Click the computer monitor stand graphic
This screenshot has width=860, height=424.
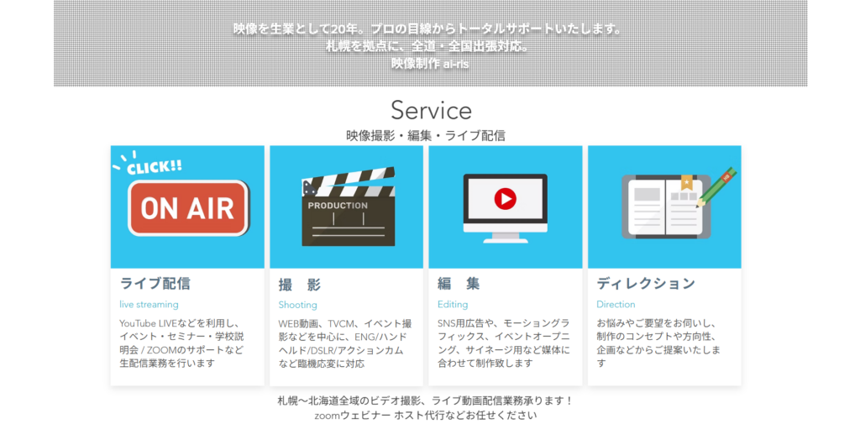click(x=505, y=235)
